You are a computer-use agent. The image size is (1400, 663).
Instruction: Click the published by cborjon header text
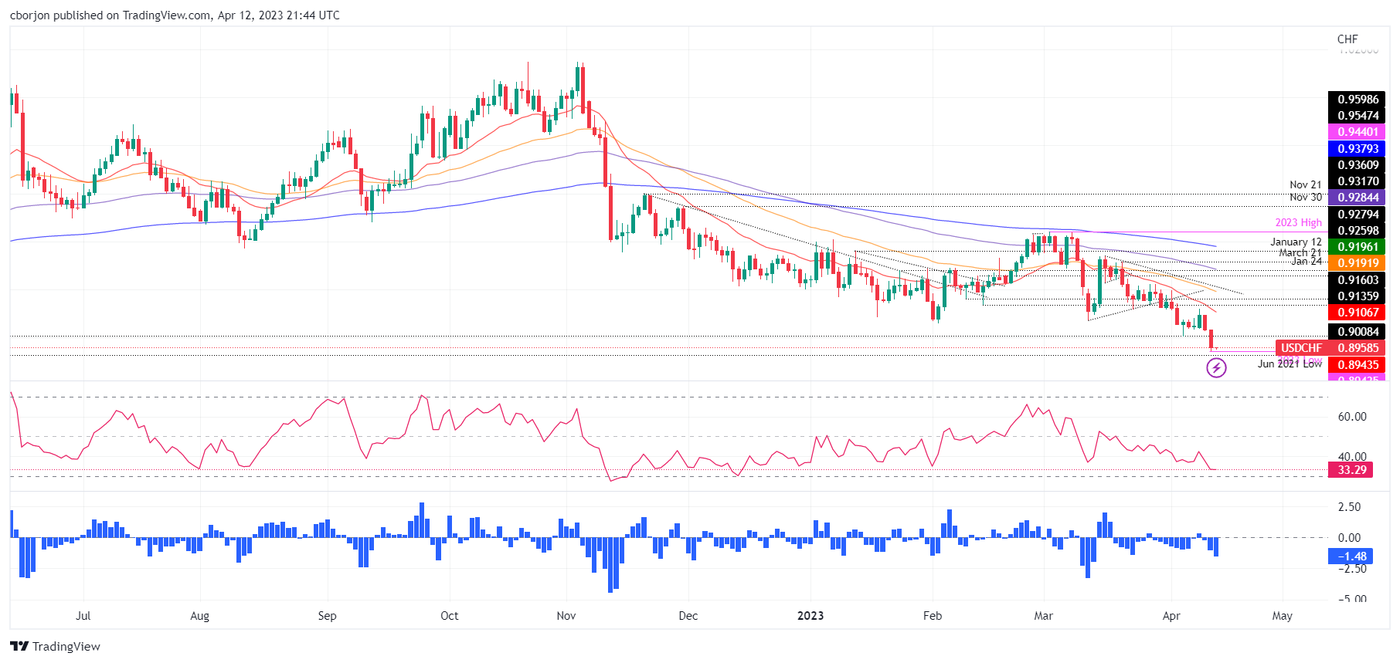point(175,15)
